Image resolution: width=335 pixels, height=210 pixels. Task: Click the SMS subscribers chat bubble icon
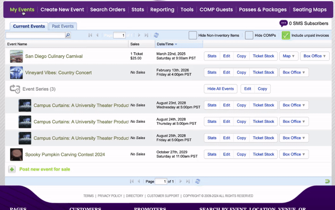pos(283,23)
